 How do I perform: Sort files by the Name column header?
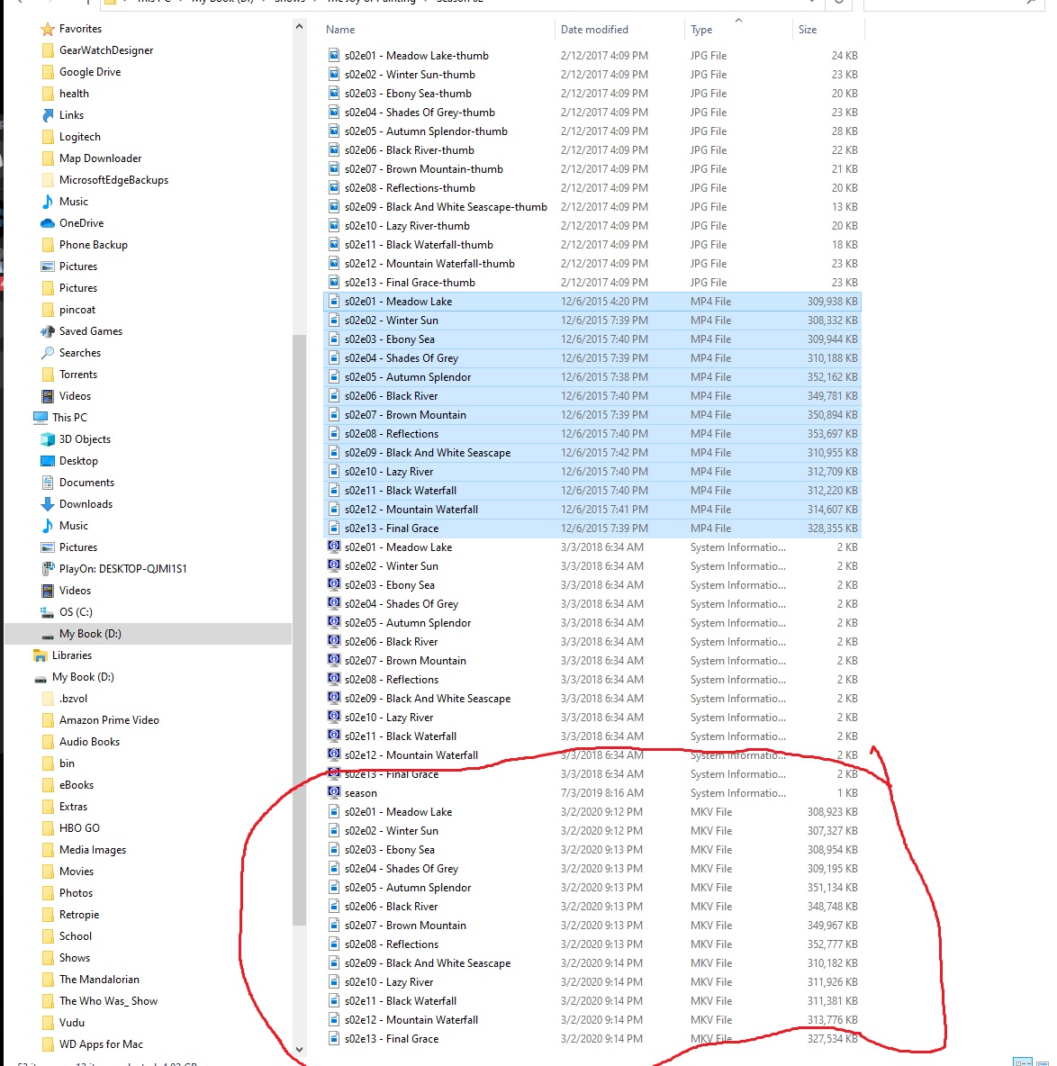339,29
